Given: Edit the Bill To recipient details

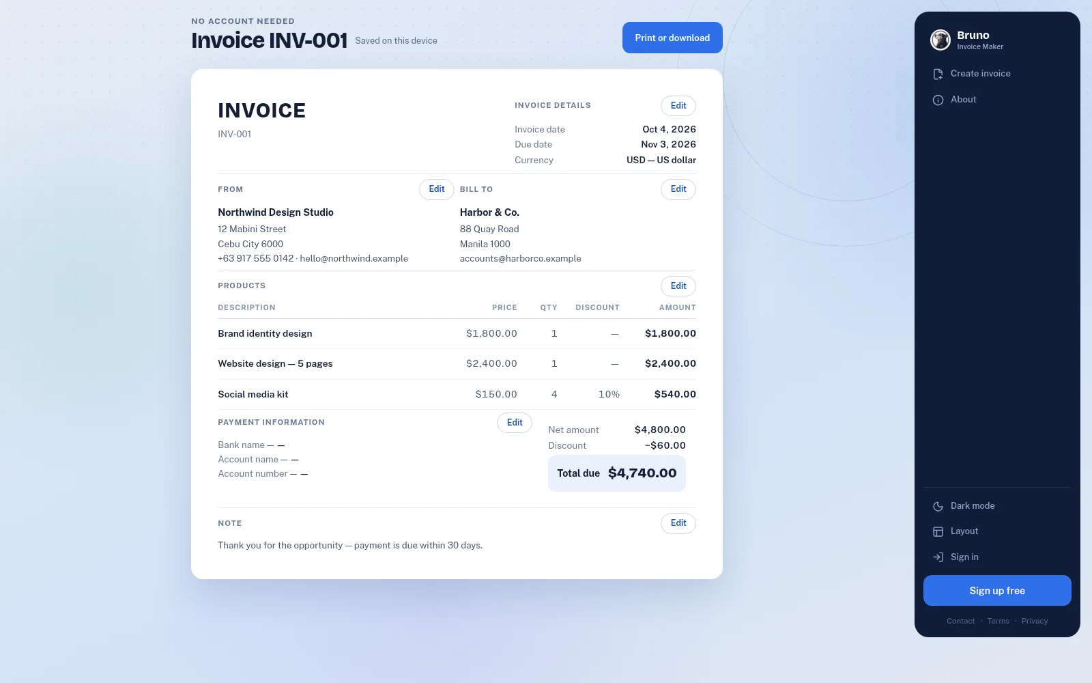Looking at the screenshot, I should pos(678,189).
